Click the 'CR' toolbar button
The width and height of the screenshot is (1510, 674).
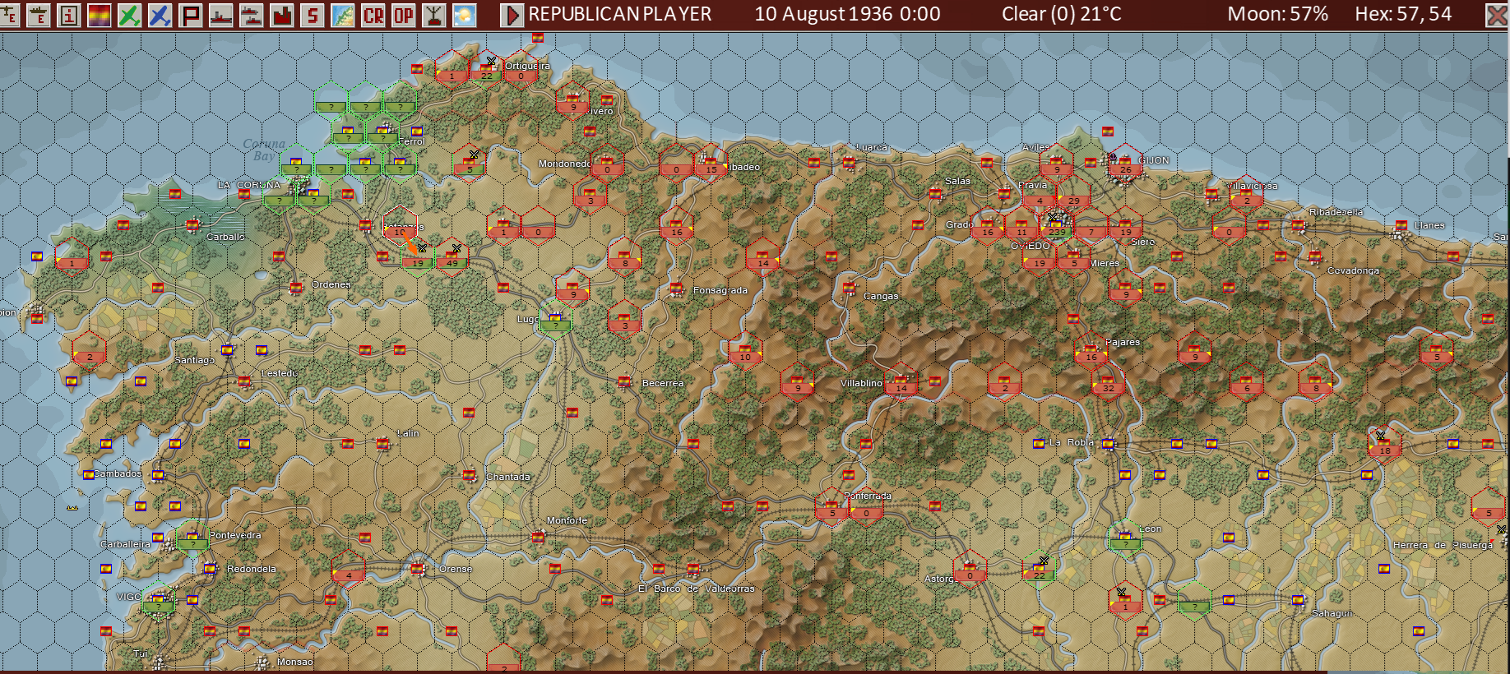click(373, 15)
